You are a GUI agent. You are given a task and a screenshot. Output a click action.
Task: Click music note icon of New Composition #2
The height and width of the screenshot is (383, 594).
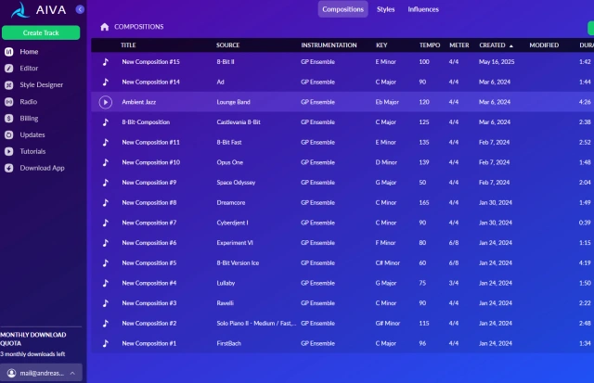coord(106,324)
